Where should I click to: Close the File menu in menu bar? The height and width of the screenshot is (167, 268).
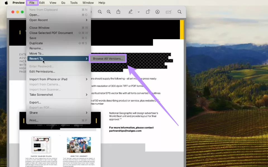pos(32,3)
